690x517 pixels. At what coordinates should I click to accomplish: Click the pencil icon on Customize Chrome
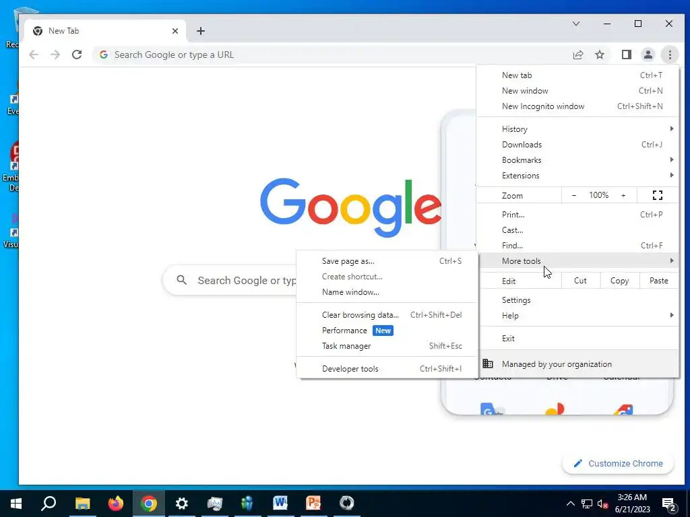[x=577, y=463]
